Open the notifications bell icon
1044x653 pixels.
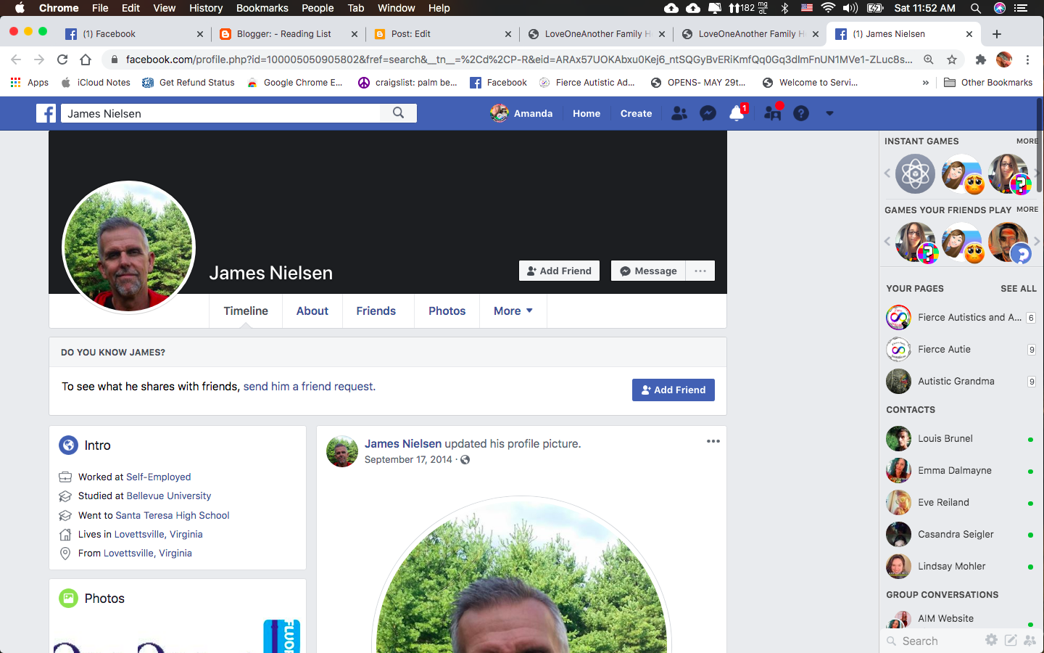tap(737, 113)
